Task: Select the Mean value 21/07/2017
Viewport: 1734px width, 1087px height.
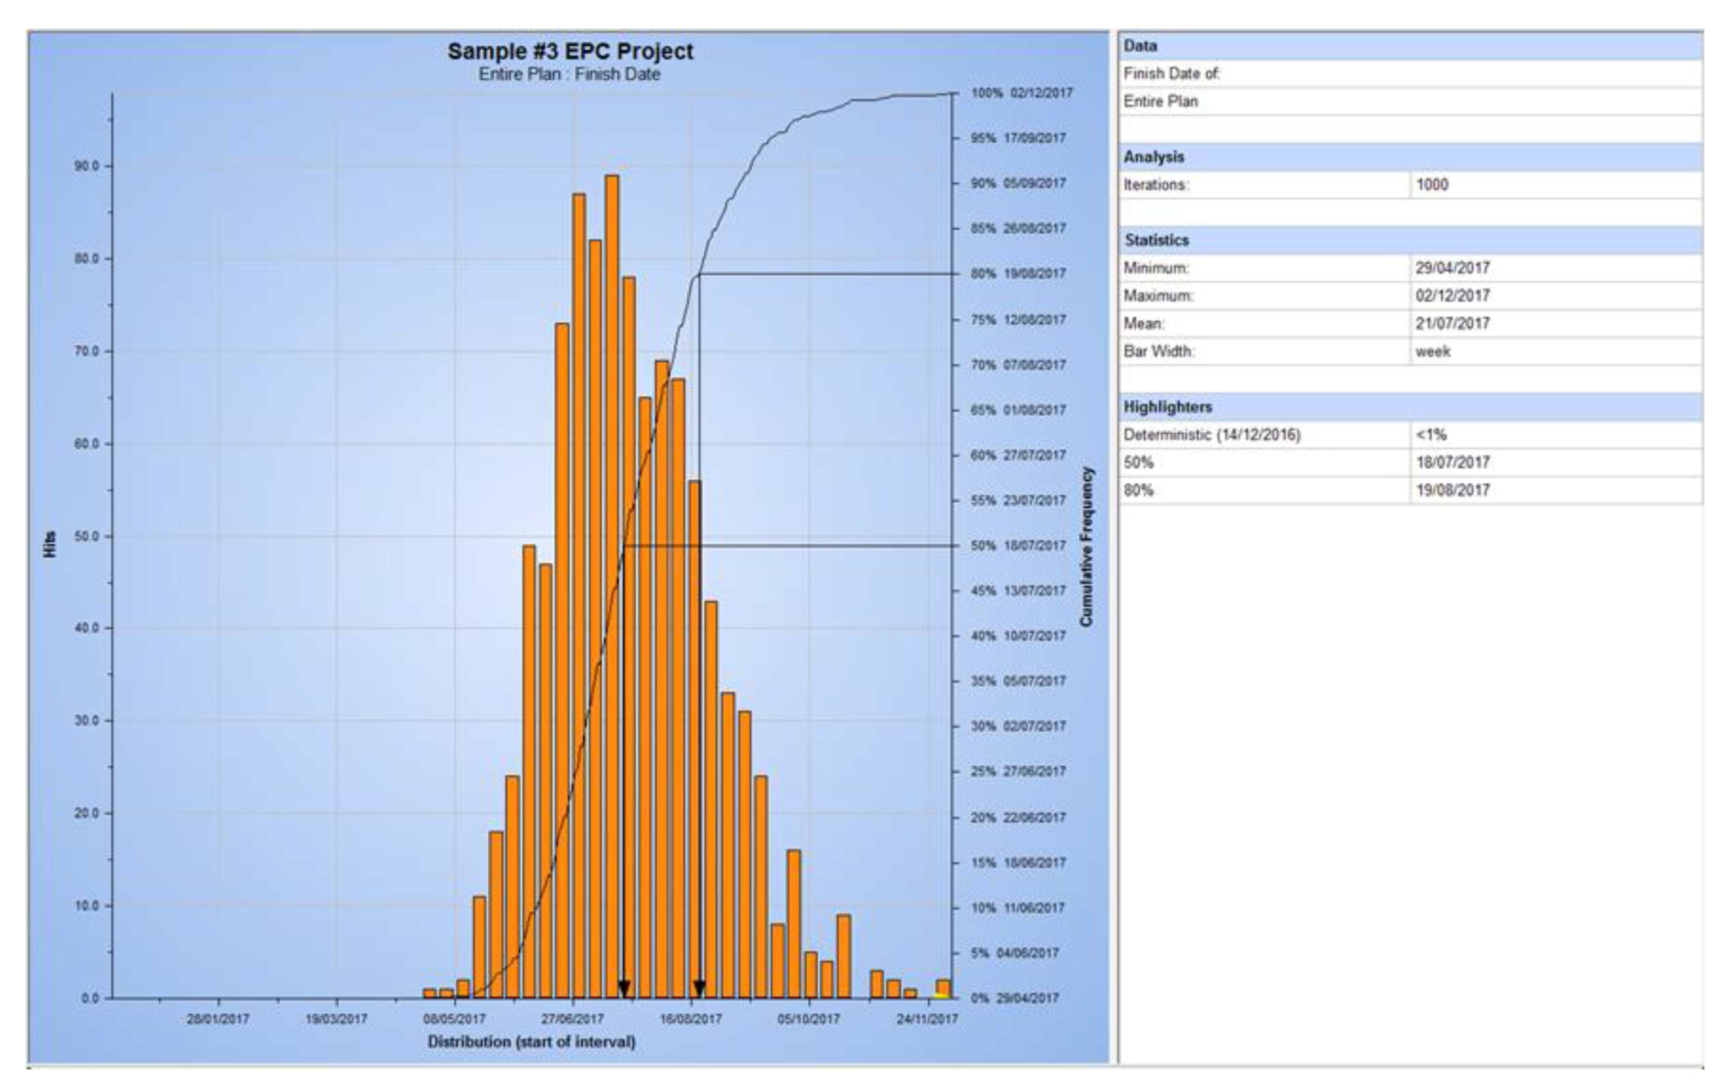Action: click(x=1452, y=324)
